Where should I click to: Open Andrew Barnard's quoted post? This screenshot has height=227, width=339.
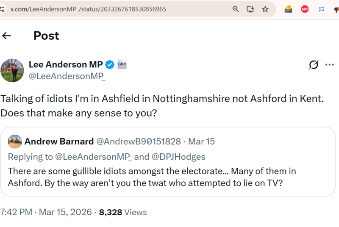pos(169,177)
